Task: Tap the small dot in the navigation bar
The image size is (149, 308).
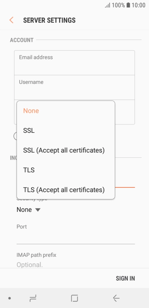Action: coord(9,298)
